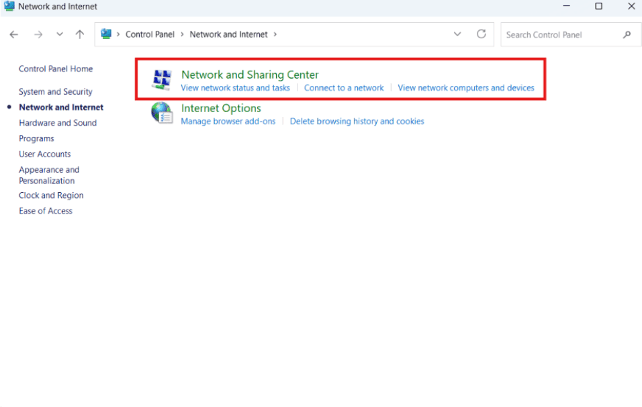Open View network status and tasks

pyautogui.click(x=236, y=87)
